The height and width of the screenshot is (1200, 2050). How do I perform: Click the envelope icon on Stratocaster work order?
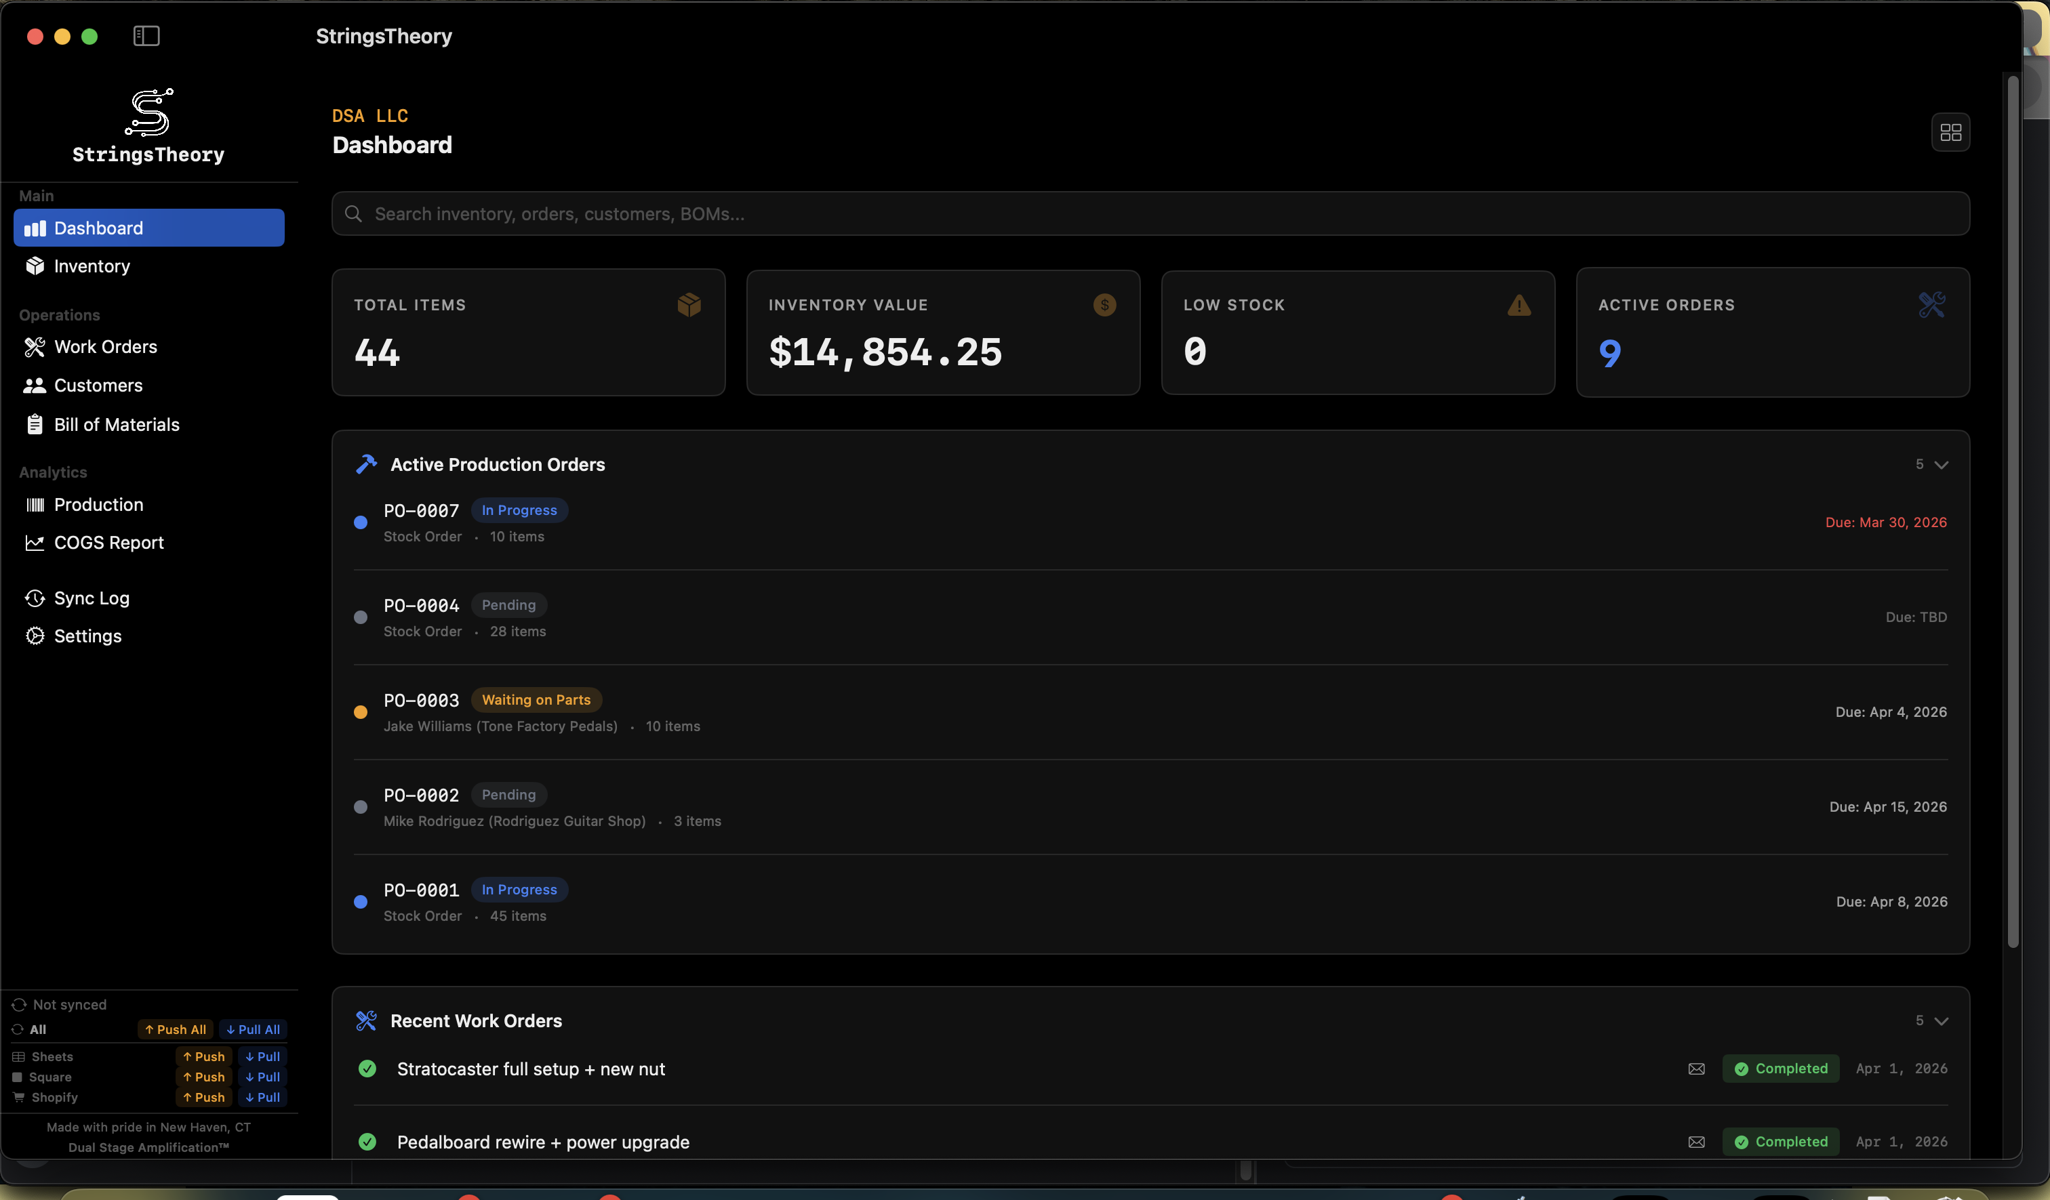1697,1069
